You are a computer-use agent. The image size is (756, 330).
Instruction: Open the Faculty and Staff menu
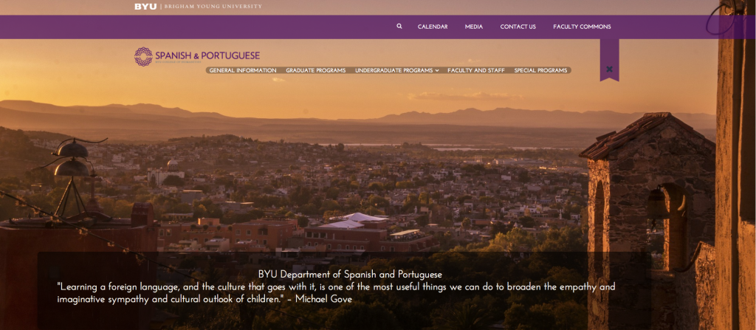pyautogui.click(x=476, y=71)
